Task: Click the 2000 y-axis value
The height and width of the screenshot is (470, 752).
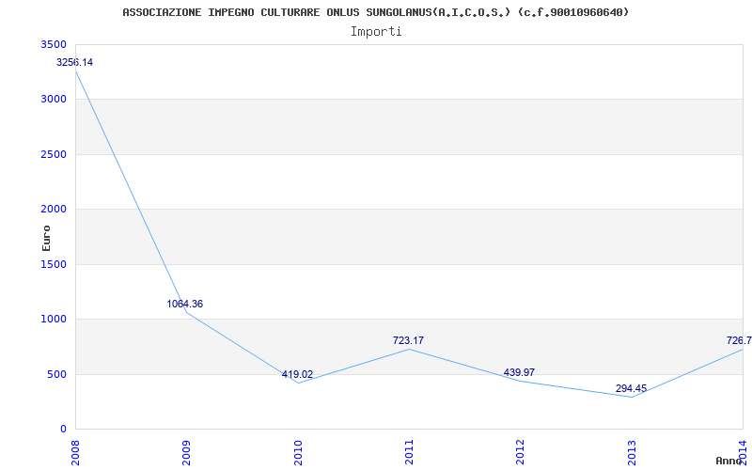Action: click(55, 209)
